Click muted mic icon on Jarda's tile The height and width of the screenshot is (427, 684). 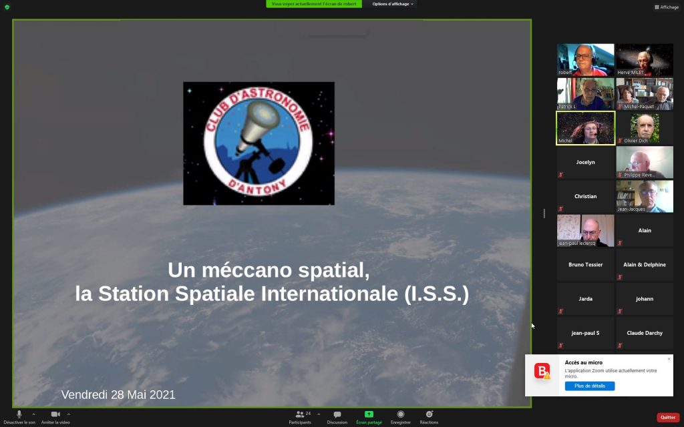pyautogui.click(x=560, y=311)
